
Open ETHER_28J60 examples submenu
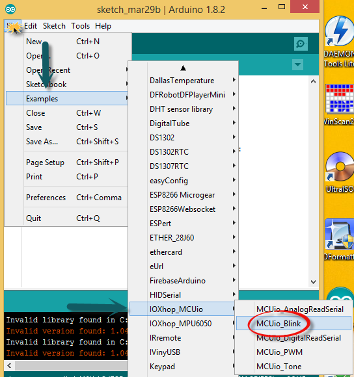click(184, 238)
